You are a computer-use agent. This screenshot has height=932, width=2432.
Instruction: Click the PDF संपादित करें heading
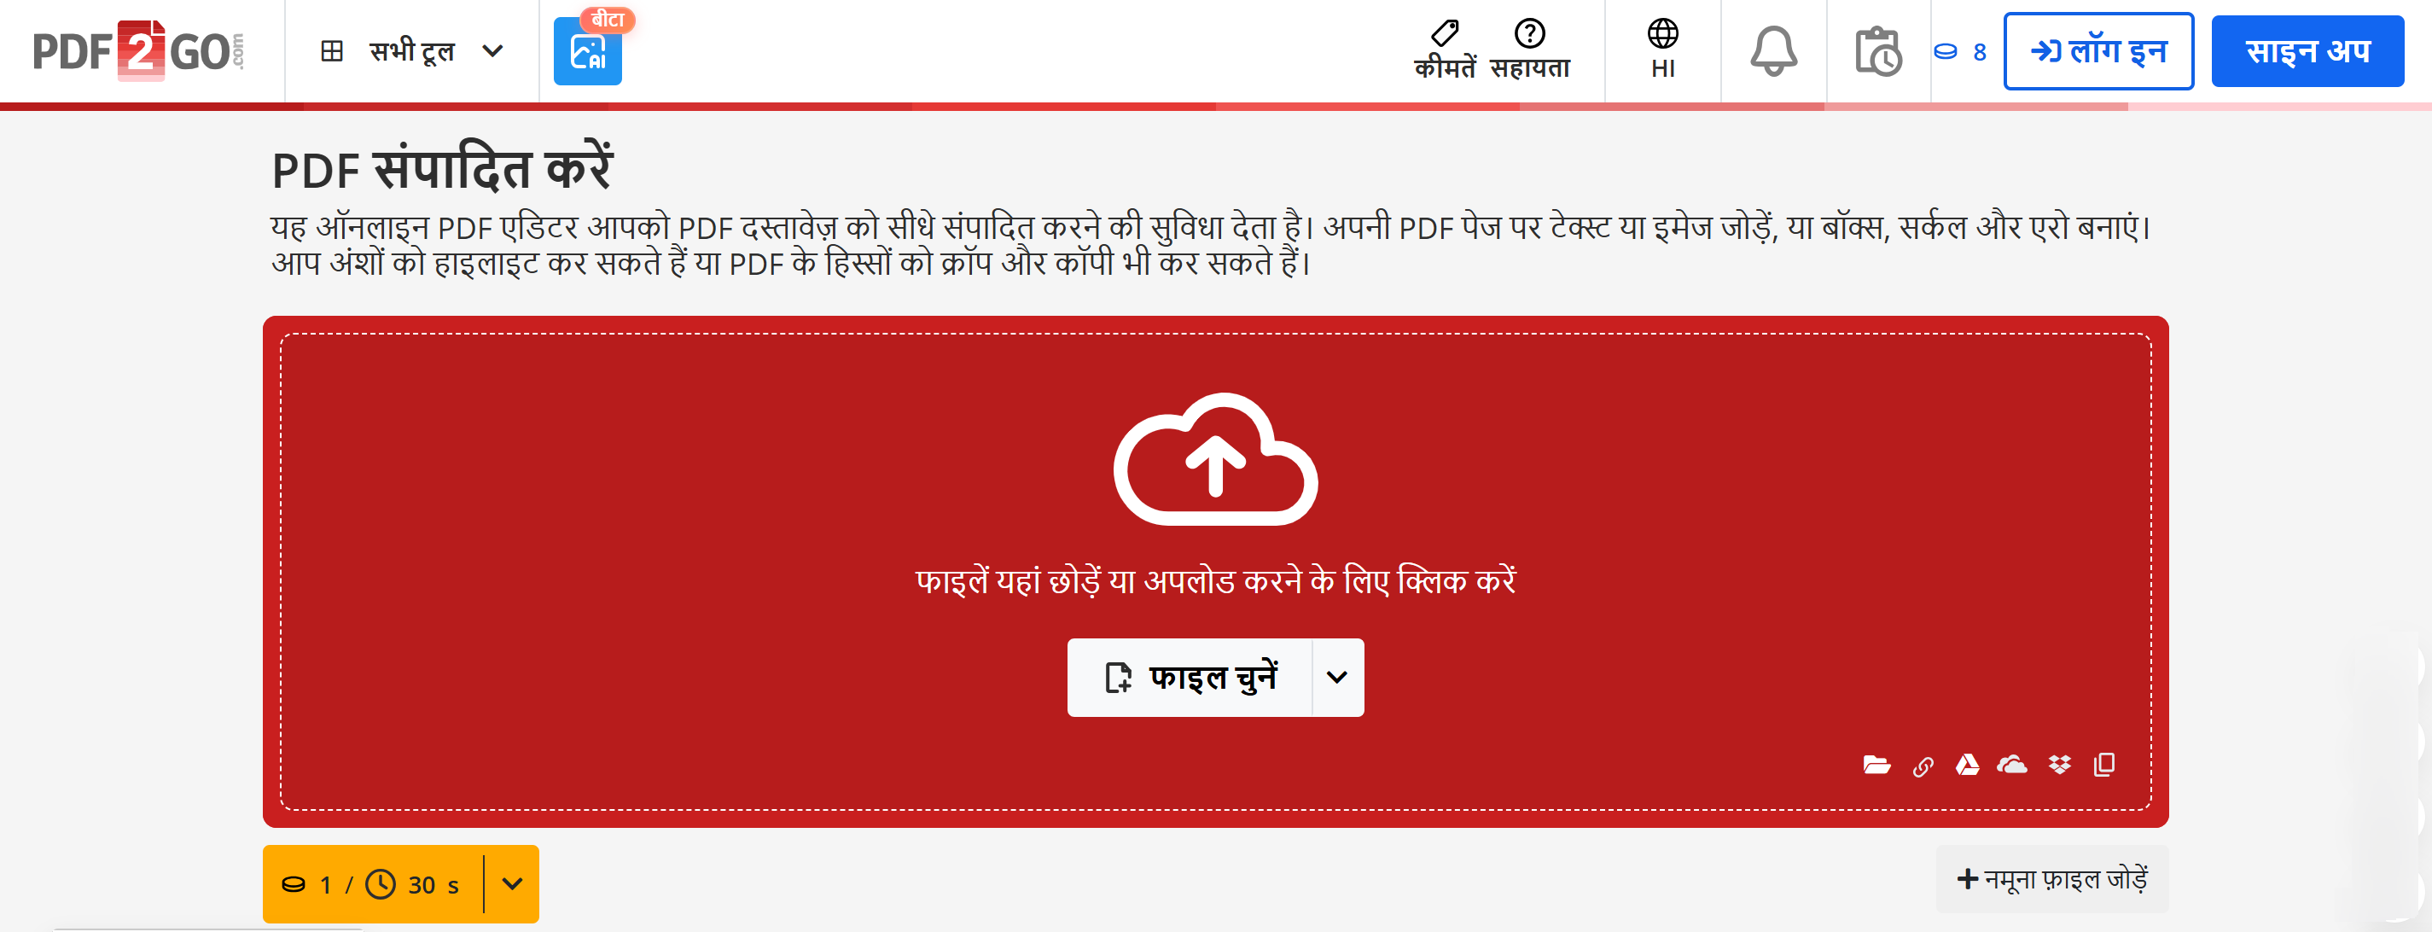[x=442, y=169]
